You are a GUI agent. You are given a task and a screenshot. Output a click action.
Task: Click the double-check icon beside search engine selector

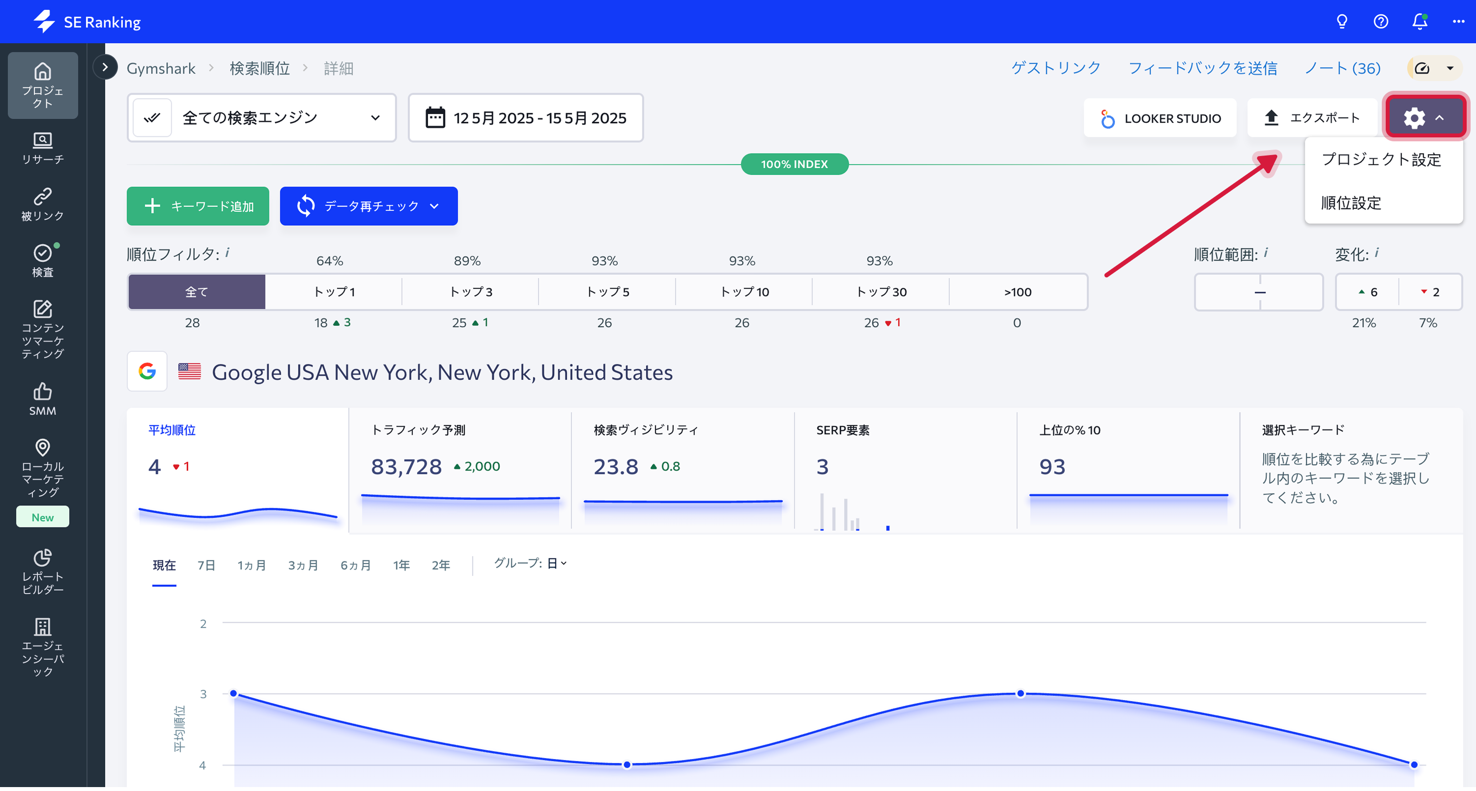152,118
